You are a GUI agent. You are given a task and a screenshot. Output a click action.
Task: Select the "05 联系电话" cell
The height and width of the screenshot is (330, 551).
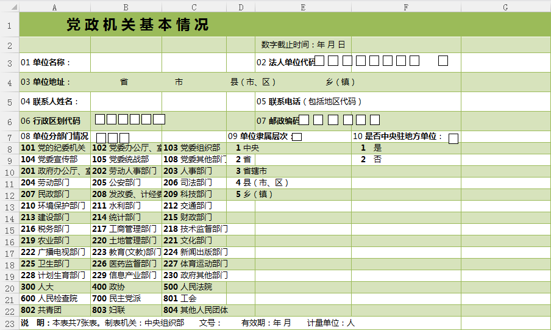coord(308,101)
